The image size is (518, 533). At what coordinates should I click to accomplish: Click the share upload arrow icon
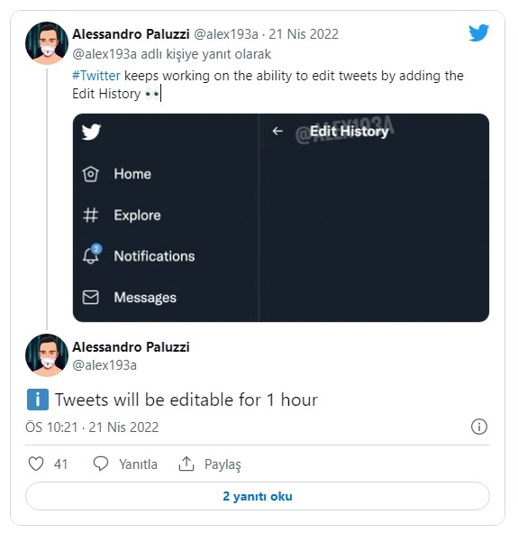point(186,464)
